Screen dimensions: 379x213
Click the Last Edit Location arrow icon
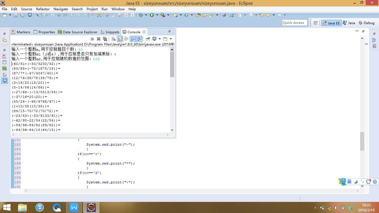262,15
